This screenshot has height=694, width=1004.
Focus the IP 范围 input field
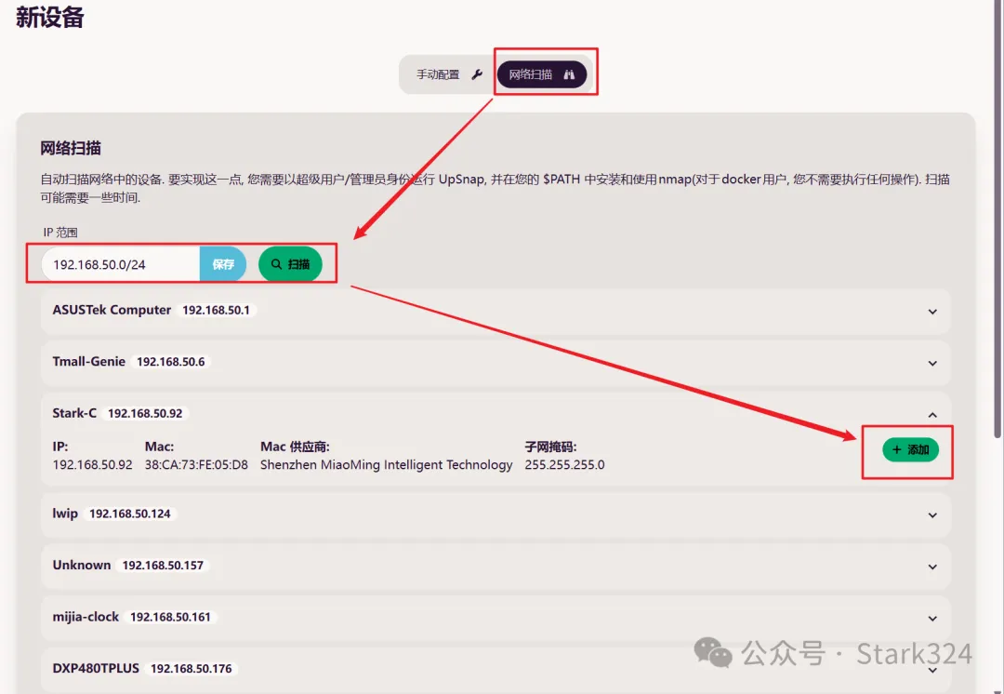(120, 264)
